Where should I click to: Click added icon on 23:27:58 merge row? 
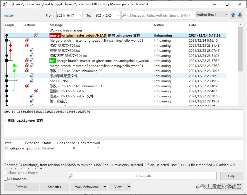pos(32,66)
